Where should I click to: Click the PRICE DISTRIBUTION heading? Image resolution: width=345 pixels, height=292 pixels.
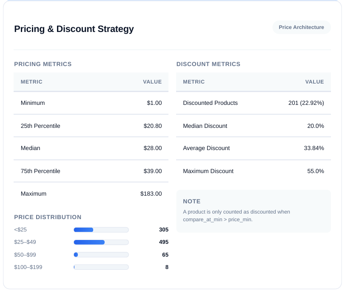(x=48, y=217)
